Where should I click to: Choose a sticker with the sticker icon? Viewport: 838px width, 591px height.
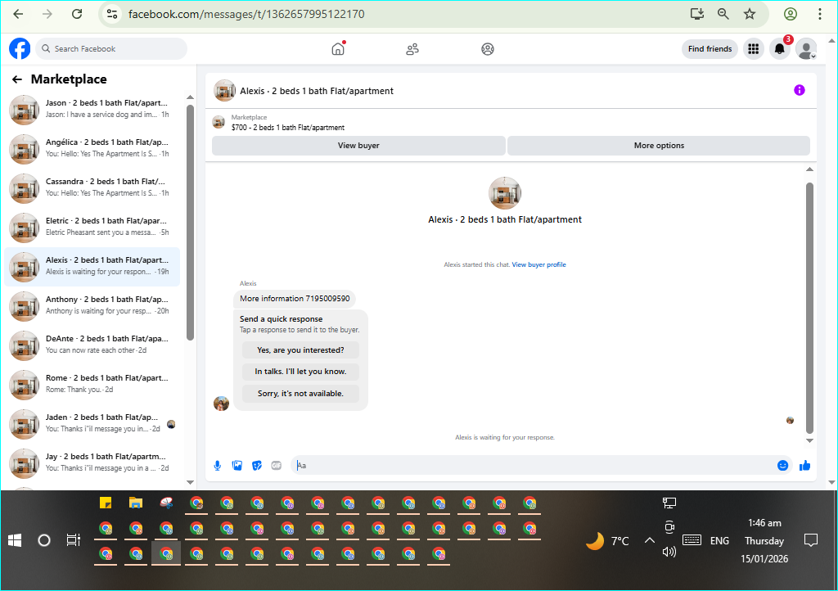pos(257,466)
